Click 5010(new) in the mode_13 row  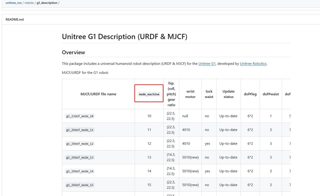[x=190, y=157]
